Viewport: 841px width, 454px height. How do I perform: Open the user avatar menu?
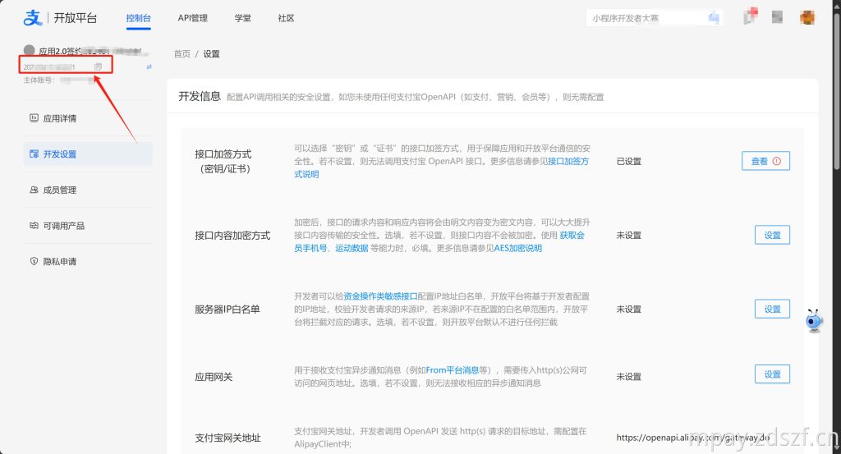[x=807, y=17]
